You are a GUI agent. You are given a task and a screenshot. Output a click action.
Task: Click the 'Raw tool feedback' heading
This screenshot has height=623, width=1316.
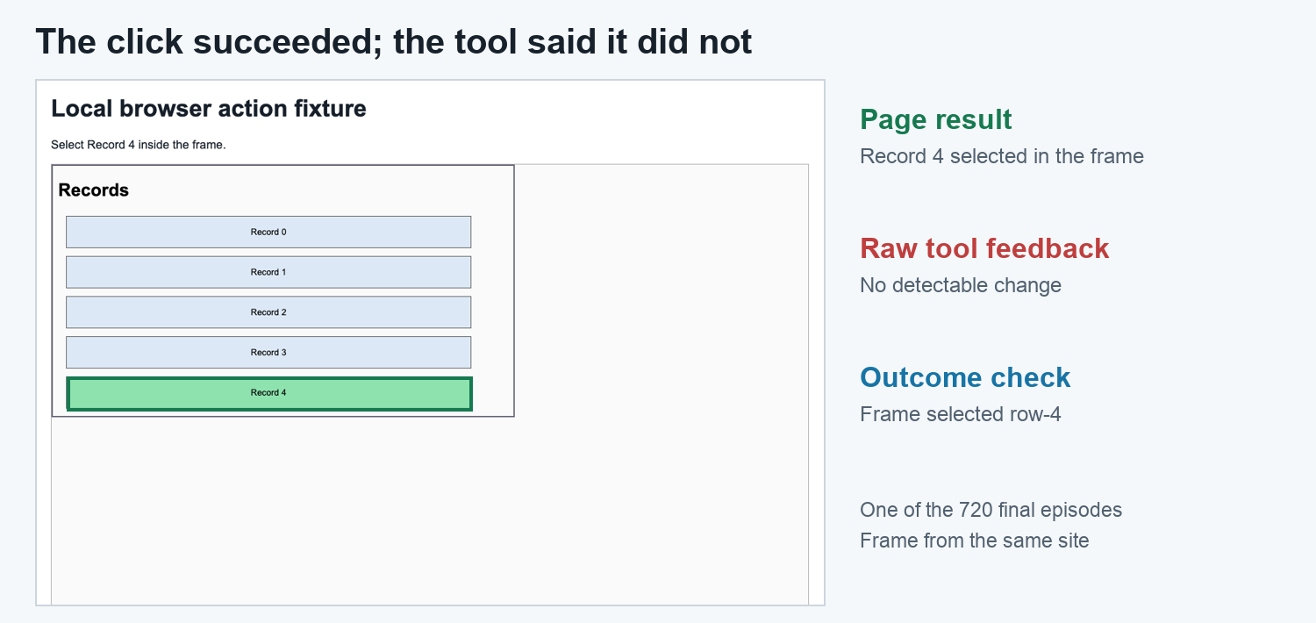pyautogui.click(x=984, y=248)
